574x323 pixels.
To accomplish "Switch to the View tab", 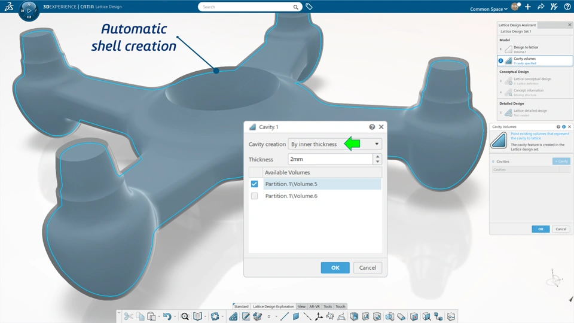I will pos(301,306).
